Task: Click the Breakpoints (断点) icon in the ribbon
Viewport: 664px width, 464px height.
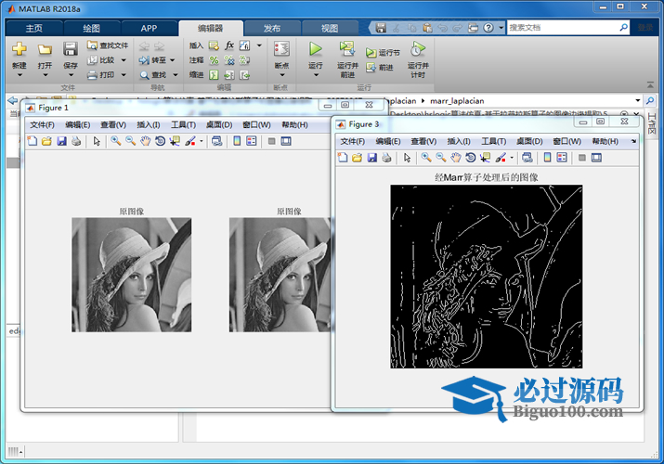Action: click(x=281, y=48)
